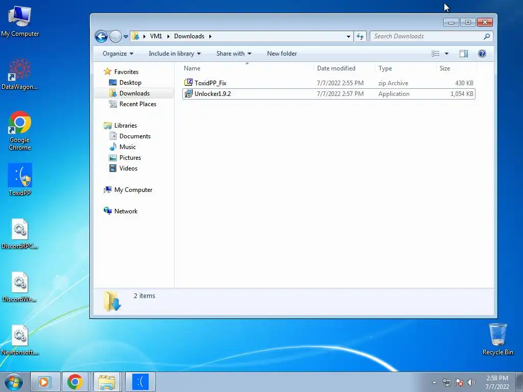The height and width of the screenshot is (392, 523).
Task: Open Chrome from the taskbar
Action: 75,382
